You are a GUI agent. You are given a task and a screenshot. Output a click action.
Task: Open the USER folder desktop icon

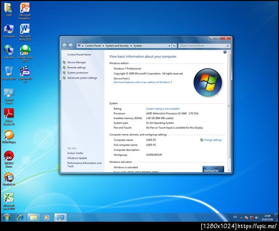(x=8, y=10)
